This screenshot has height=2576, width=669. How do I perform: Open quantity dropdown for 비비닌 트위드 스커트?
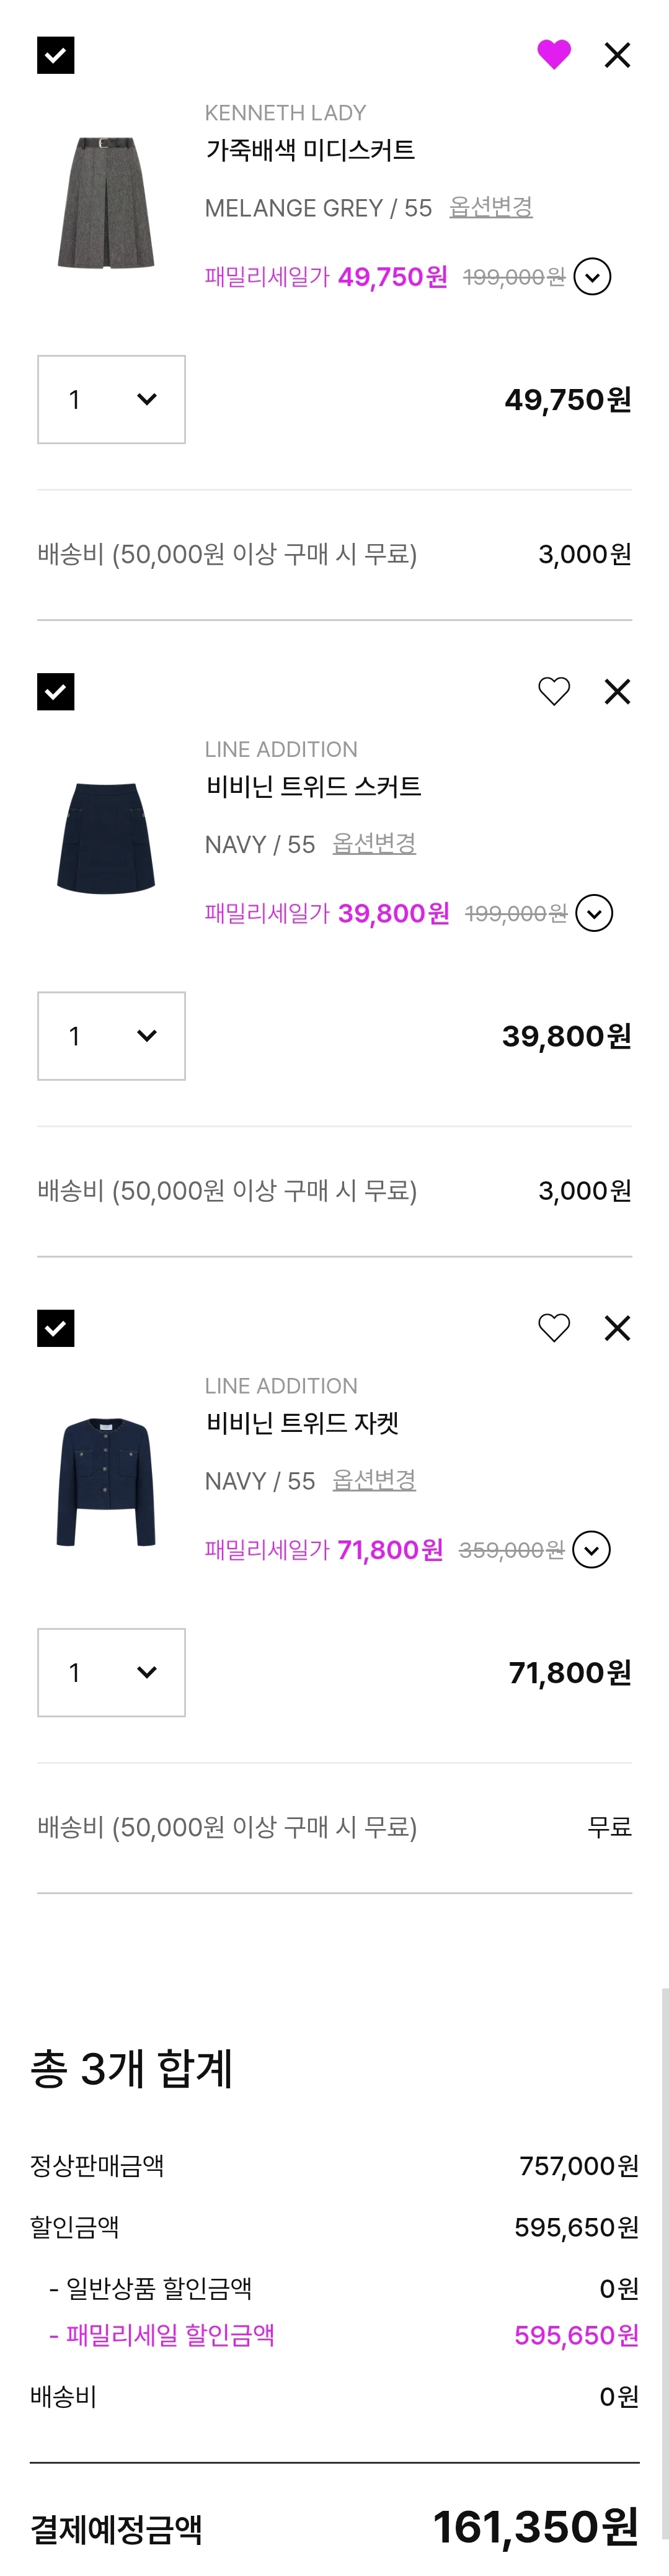coord(111,1036)
